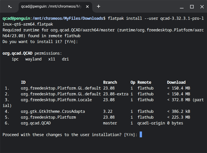Click the Download column header

[176, 82]
